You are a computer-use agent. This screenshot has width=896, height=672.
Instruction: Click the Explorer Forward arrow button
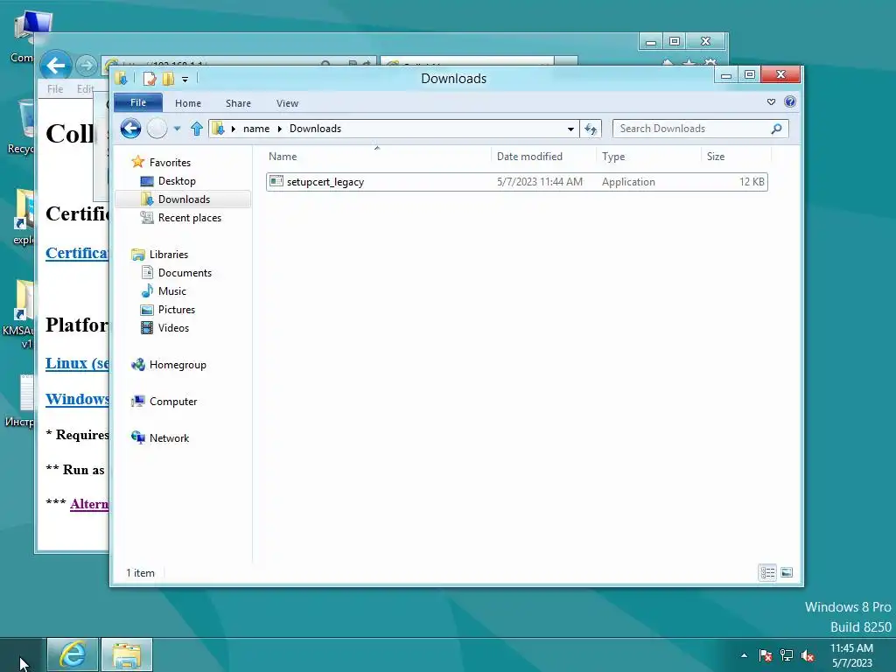tap(157, 129)
